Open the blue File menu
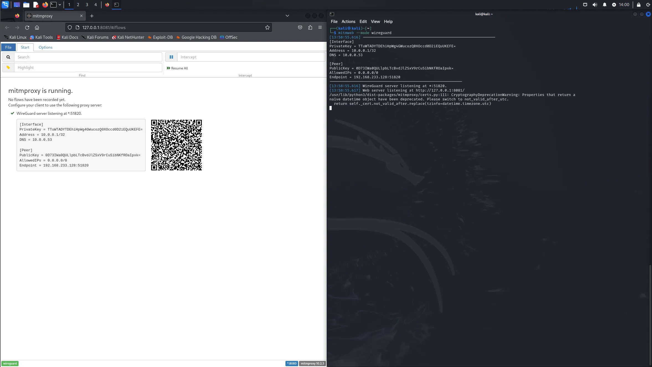Image resolution: width=652 pixels, height=367 pixels. point(8,47)
